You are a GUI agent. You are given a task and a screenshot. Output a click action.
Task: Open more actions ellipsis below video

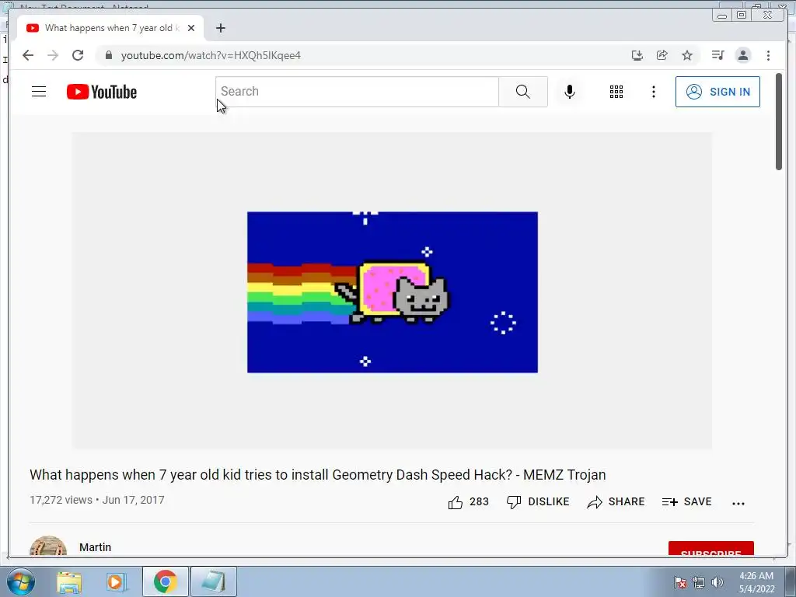[x=738, y=503]
